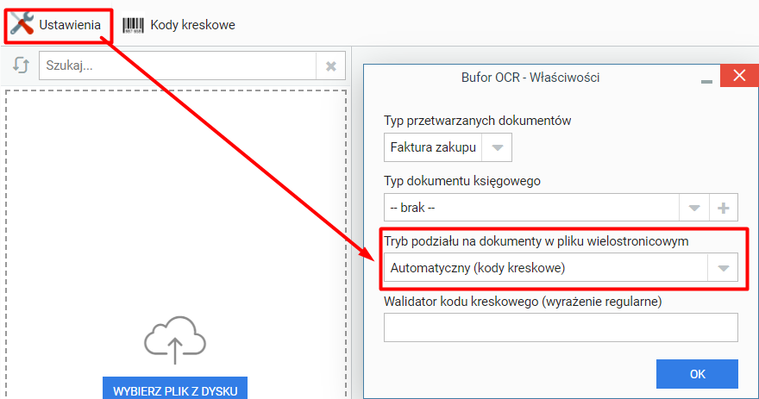Click the cloud upload icon
Viewport: 759px width, 399px height.
(x=175, y=340)
